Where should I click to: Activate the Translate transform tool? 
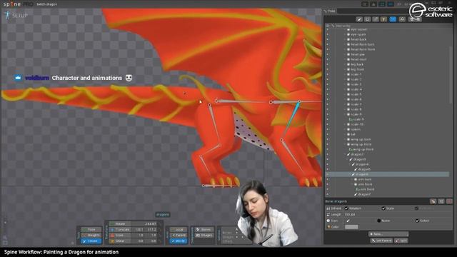pyautogui.click(x=119, y=230)
